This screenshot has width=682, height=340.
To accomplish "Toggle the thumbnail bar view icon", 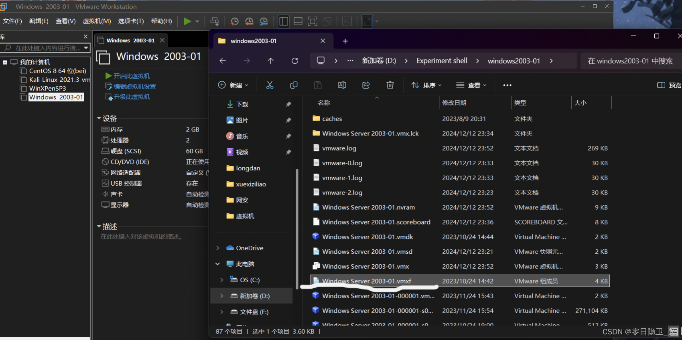I will (x=298, y=21).
